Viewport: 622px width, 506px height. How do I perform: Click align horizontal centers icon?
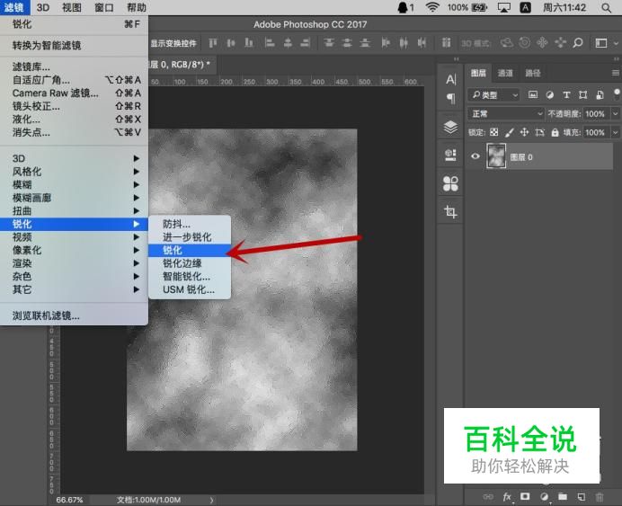[x=288, y=43]
